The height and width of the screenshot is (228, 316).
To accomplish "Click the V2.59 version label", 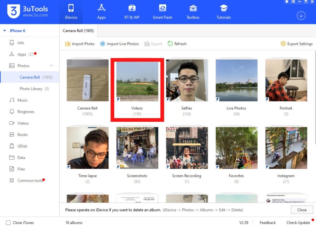I will [x=244, y=223].
